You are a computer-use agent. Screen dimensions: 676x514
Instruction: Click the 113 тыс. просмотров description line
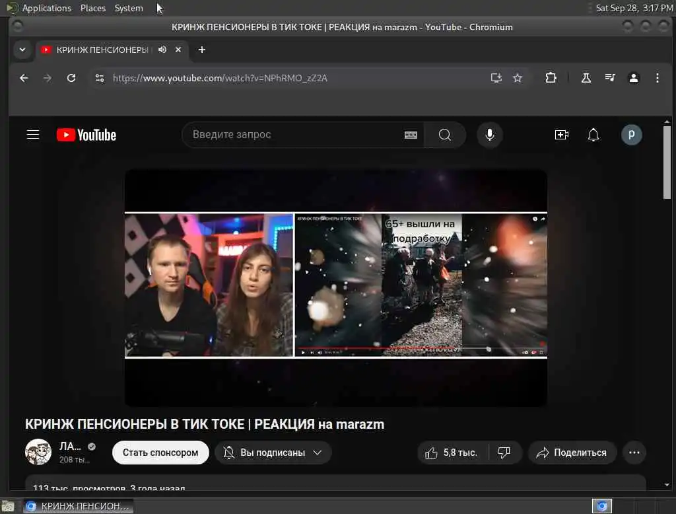click(x=109, y=488)
